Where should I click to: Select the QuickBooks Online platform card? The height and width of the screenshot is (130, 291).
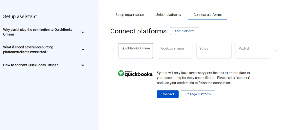point(136,51)
